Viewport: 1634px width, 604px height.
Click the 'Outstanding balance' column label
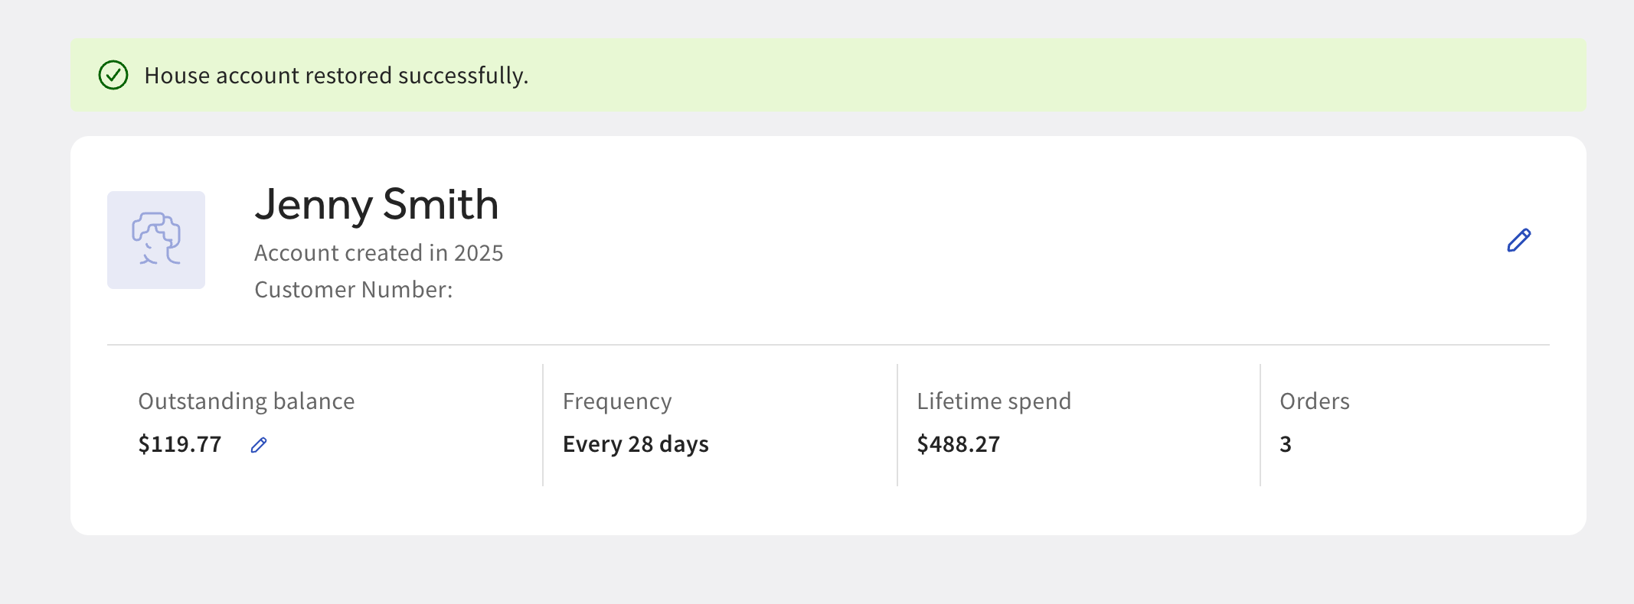point(247,401)
